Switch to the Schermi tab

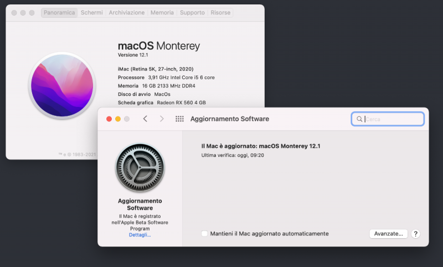pyautogui.click(x=92, y=13)
